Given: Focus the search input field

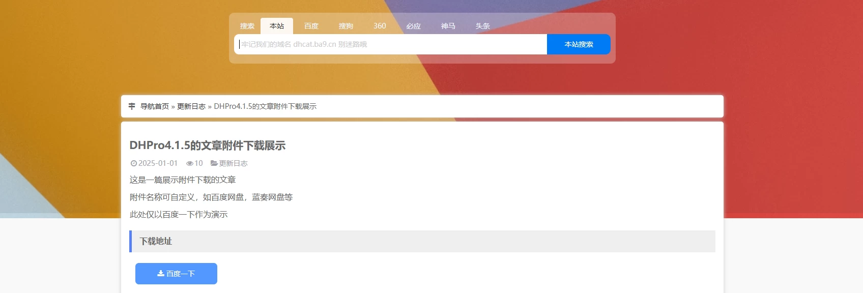Looking at the screenshot, I should [390, 44].
